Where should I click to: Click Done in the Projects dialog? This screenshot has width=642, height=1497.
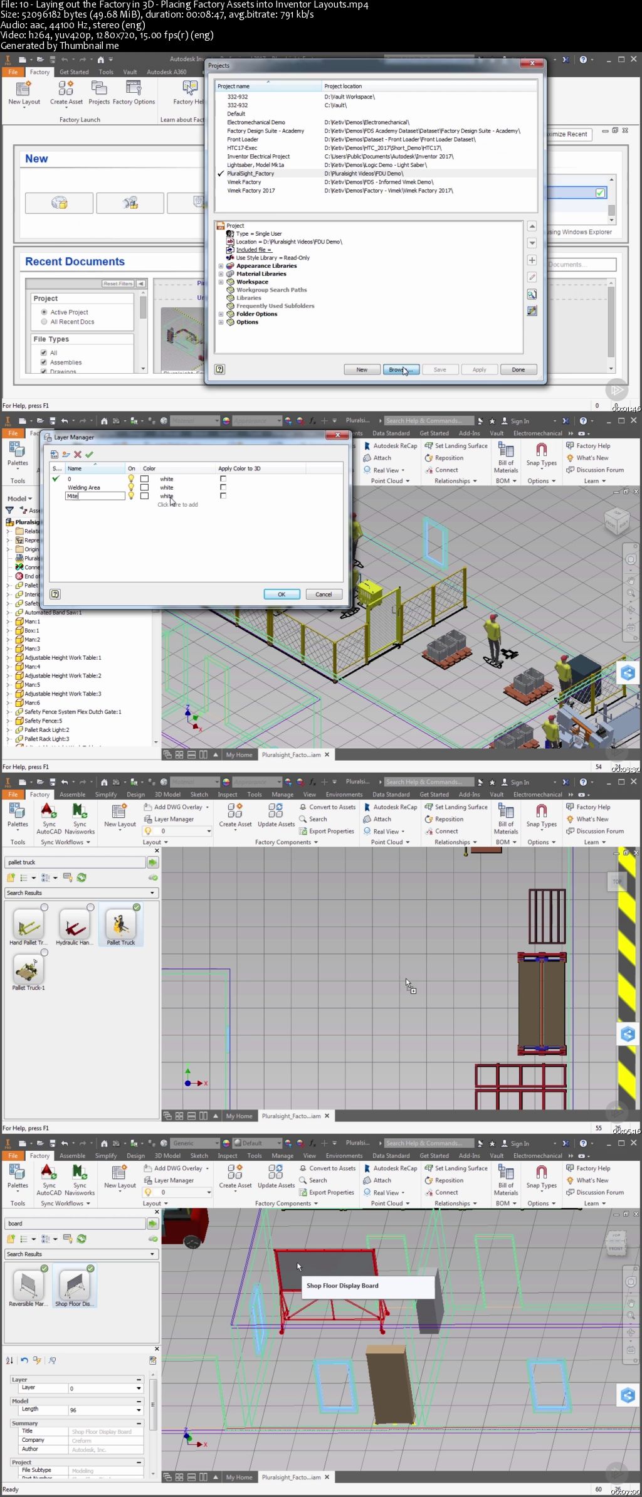[518, 369]
